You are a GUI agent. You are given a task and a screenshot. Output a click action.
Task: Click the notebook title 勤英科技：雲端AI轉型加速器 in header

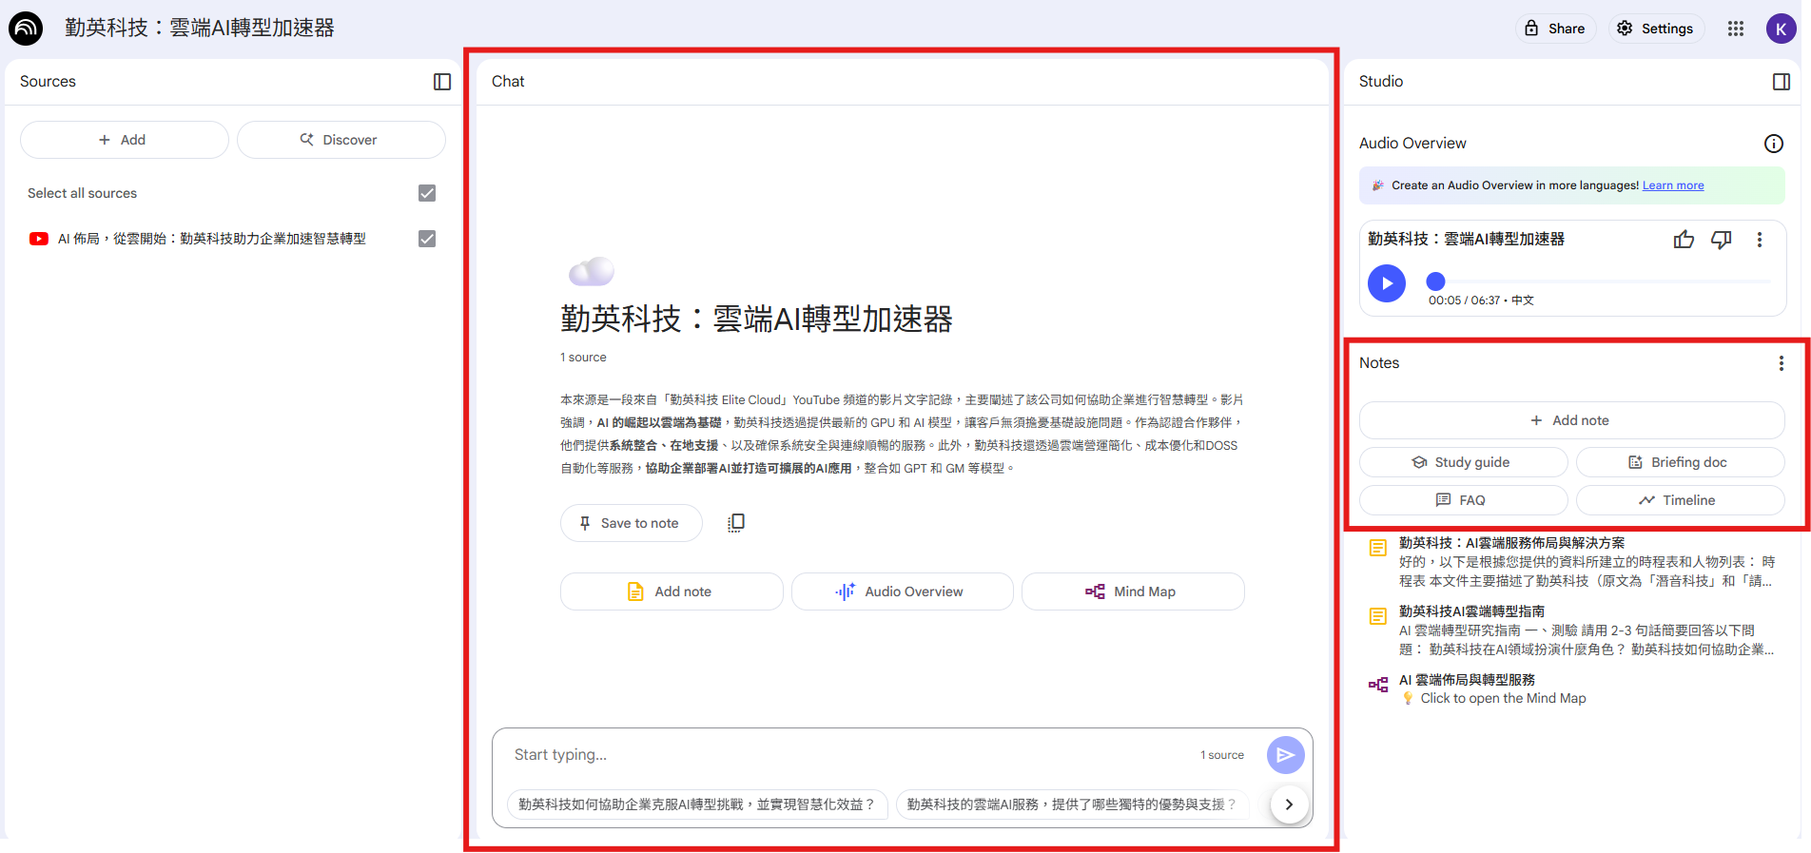pyautogui.click(x=200, y=29)
